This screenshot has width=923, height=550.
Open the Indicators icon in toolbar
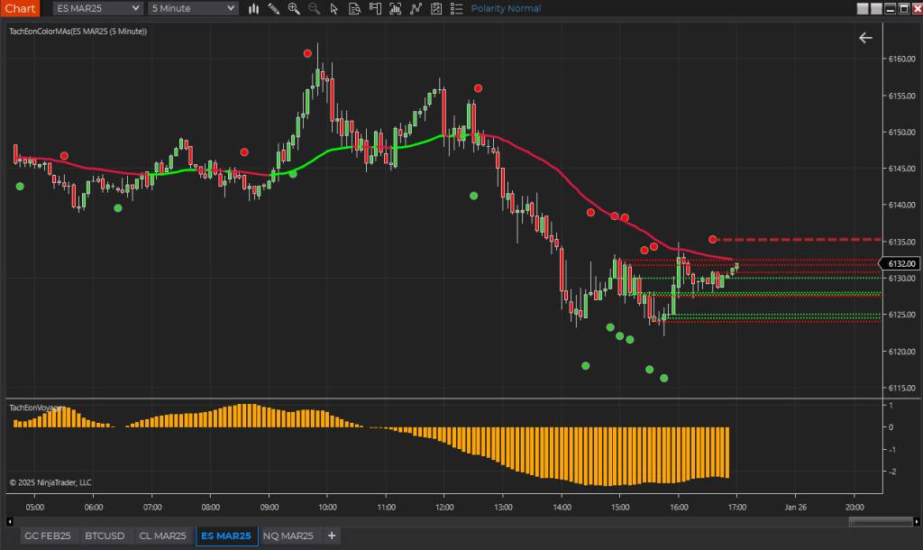pos(395,8)
